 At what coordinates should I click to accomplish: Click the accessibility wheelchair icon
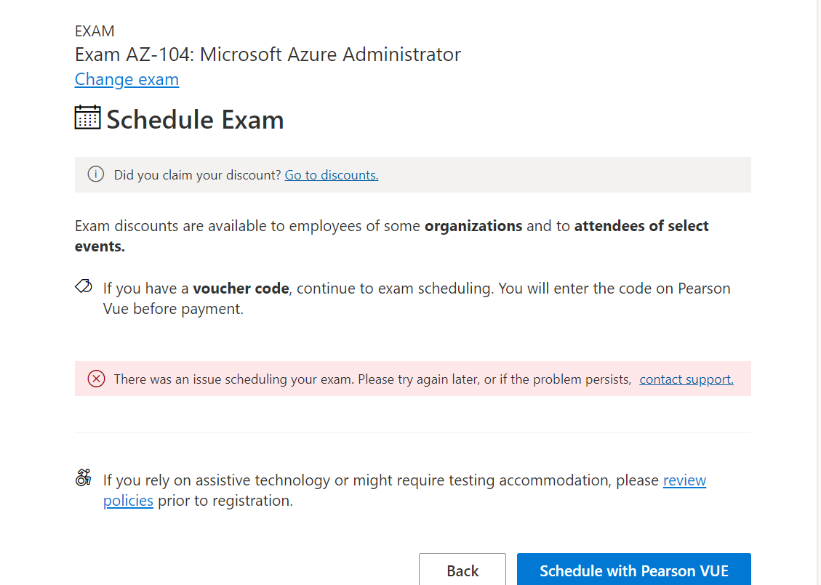point(84,477)
